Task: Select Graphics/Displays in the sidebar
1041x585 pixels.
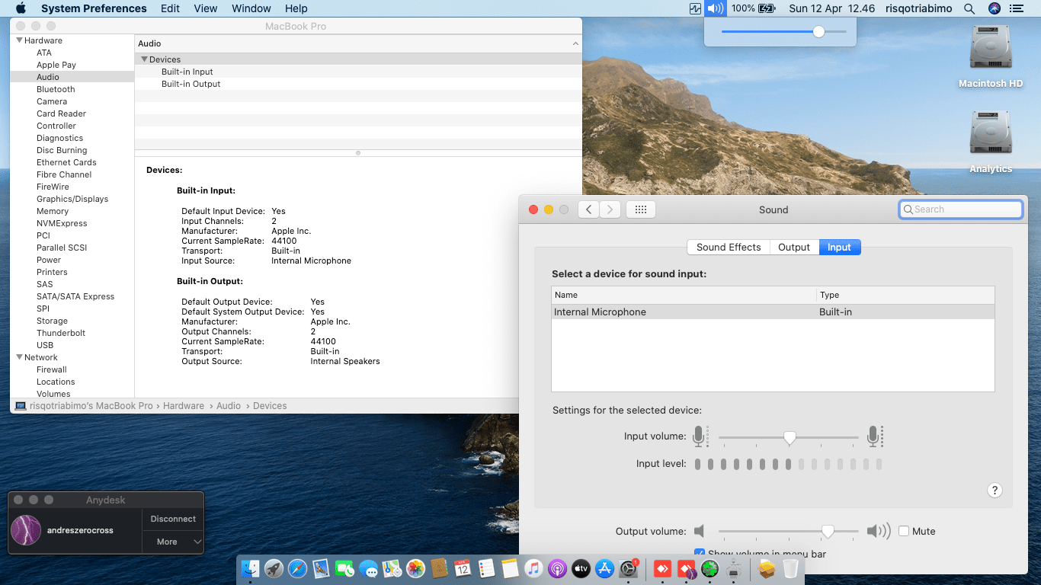Action: tap(72, 199)
